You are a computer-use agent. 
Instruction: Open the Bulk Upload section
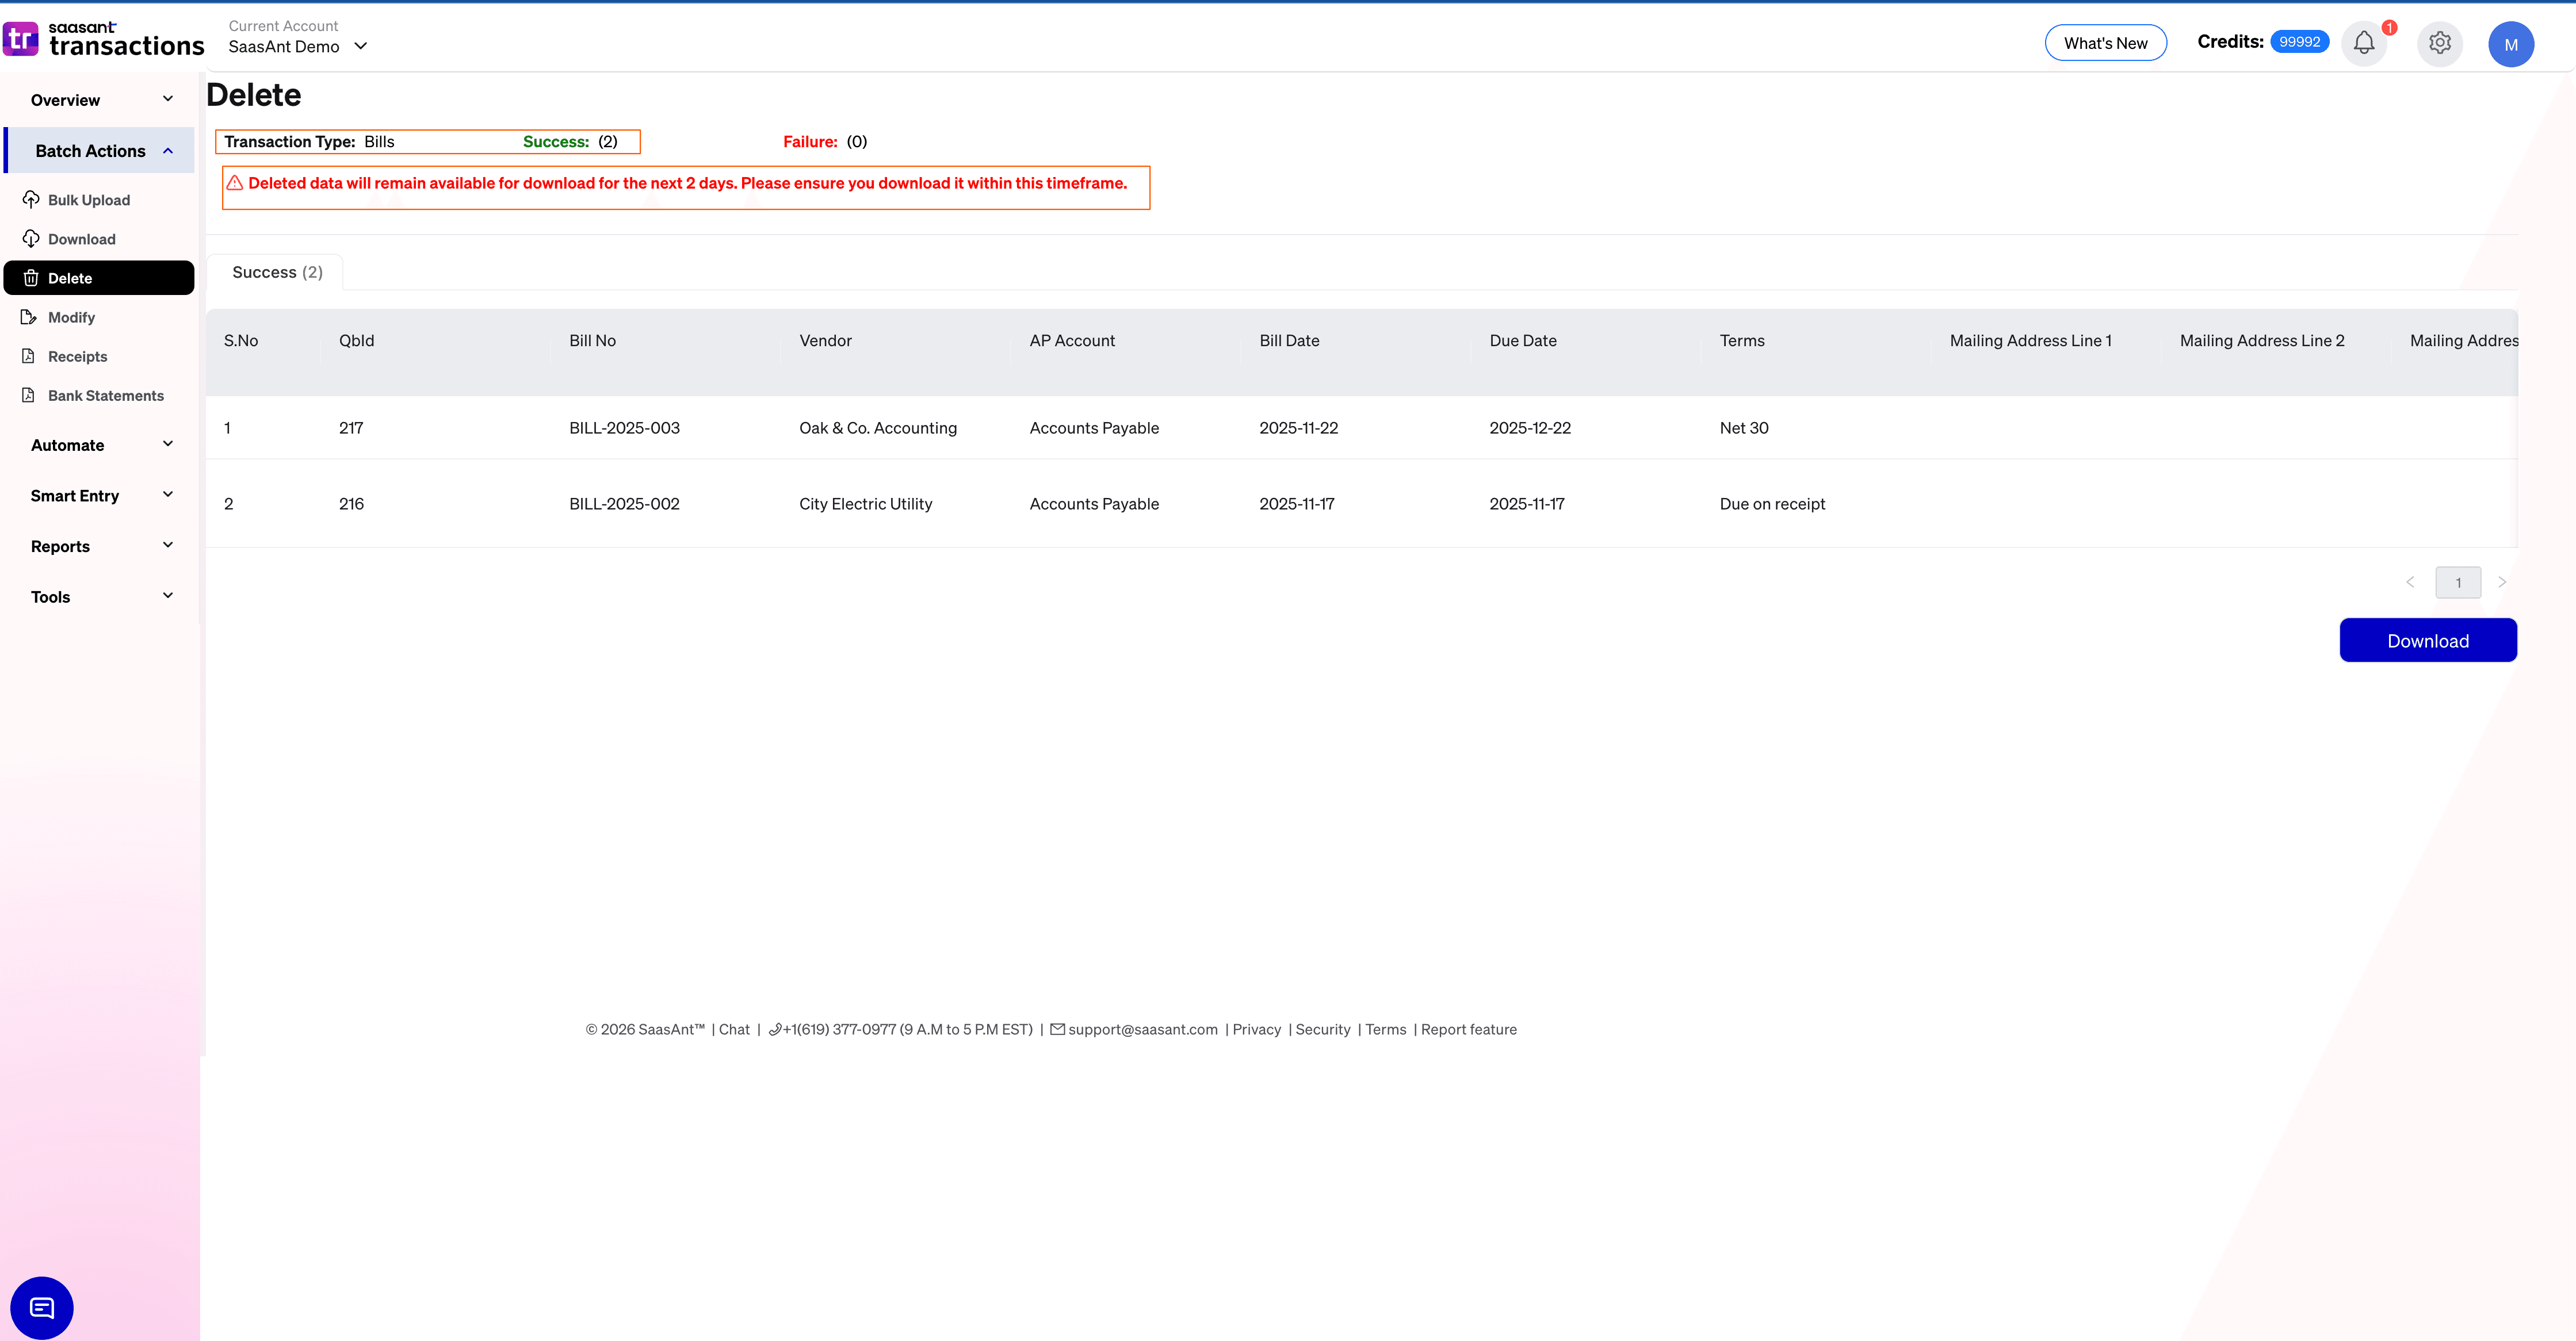[88, 199]
